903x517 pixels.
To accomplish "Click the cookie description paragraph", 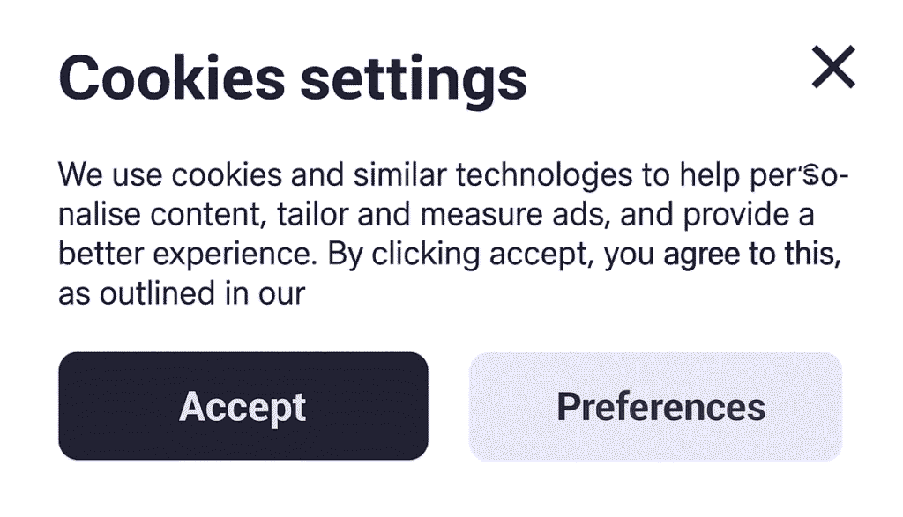I will click(x=452, y=233).
